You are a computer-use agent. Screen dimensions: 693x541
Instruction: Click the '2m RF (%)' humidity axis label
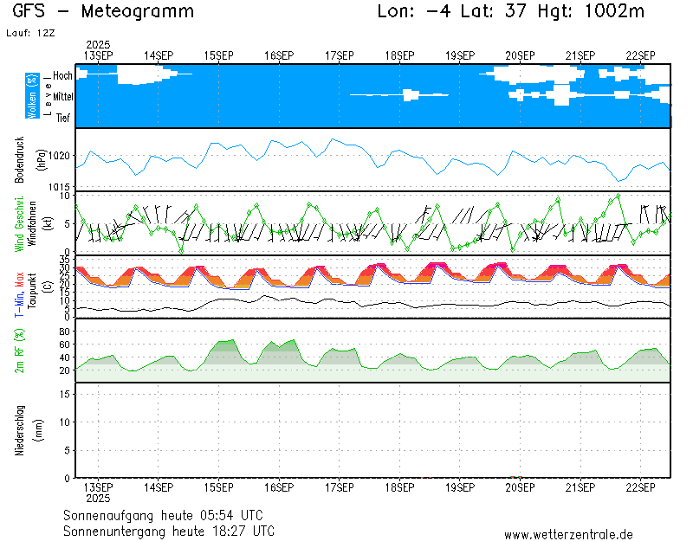(19, 351)
